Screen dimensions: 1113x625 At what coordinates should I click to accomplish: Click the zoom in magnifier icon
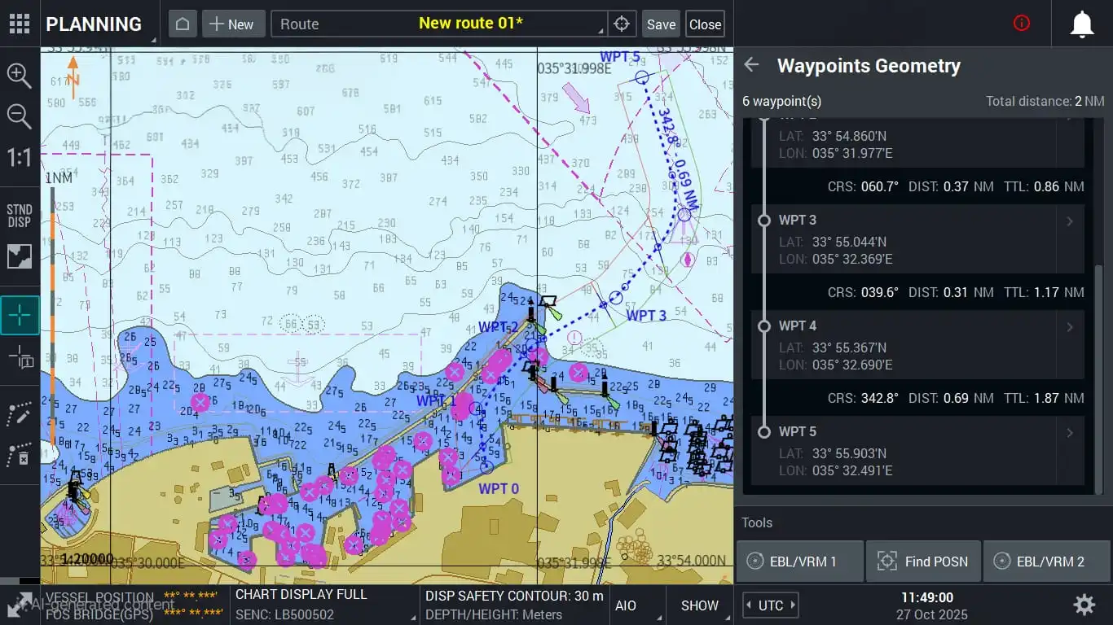20,75
